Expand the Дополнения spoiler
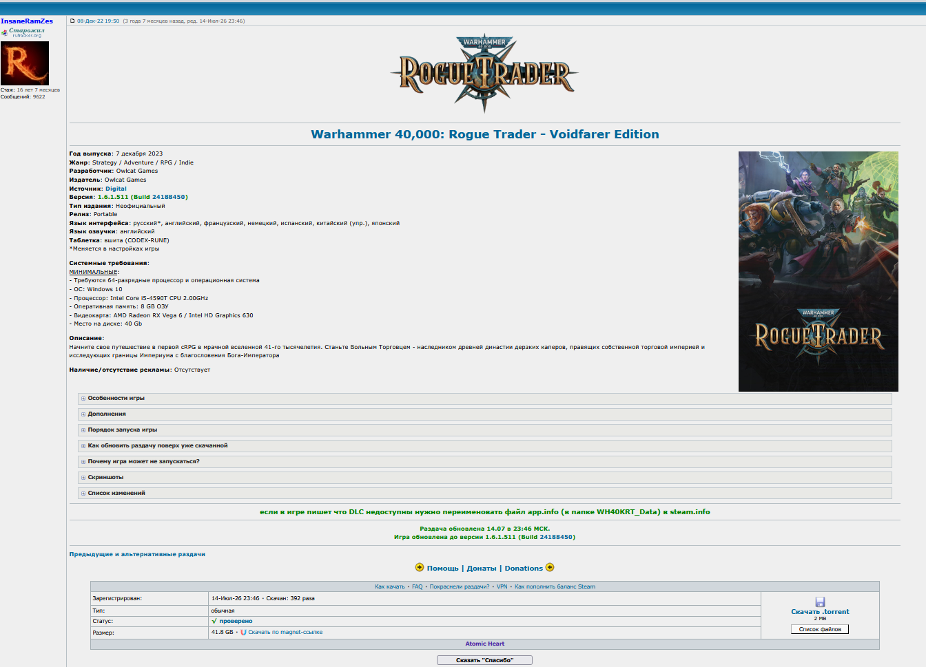This screenshot has width=926, height=667. coord(485,414)
